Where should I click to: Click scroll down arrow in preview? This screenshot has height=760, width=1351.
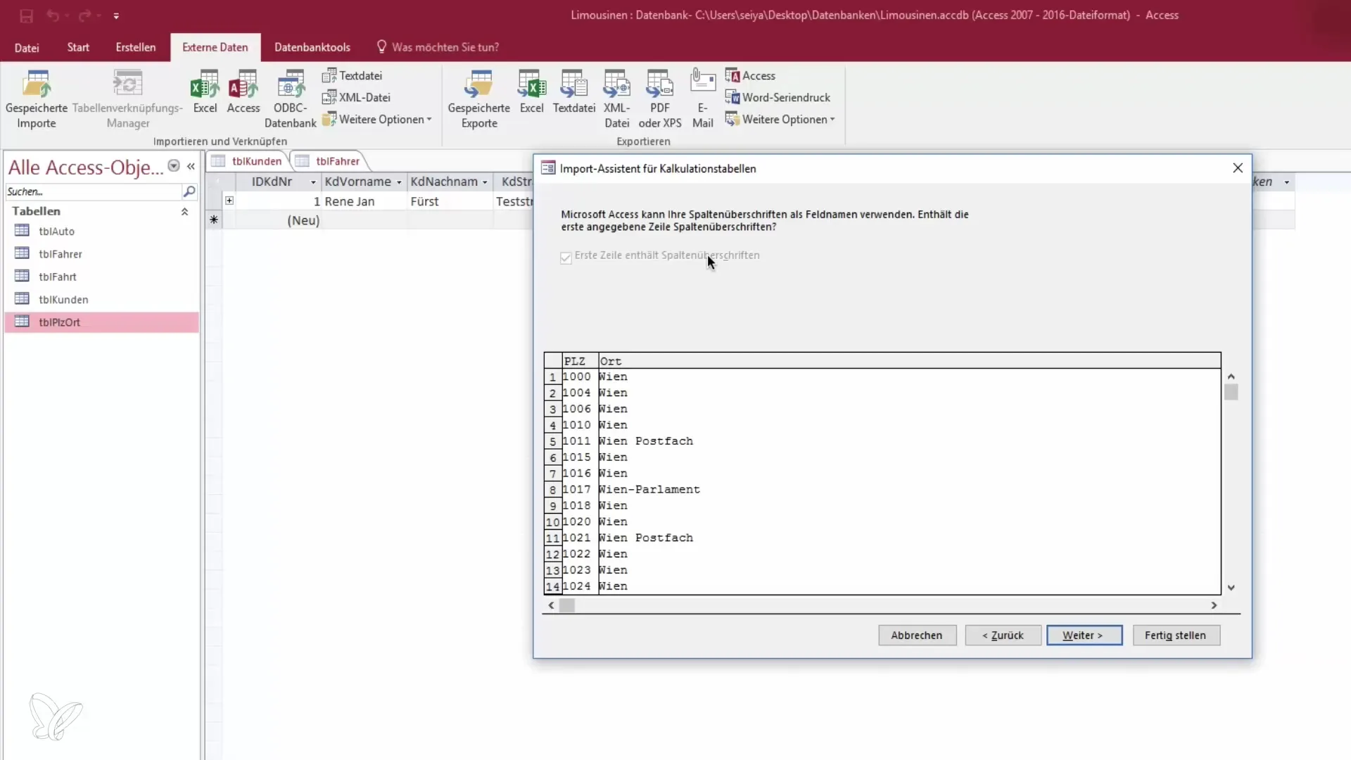[1231, 588]
